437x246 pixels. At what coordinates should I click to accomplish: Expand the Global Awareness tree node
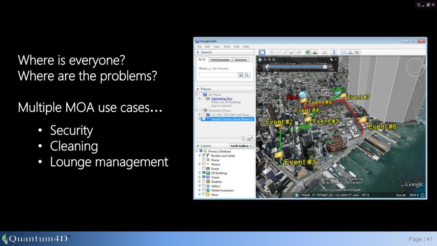[x=199, y=190]
